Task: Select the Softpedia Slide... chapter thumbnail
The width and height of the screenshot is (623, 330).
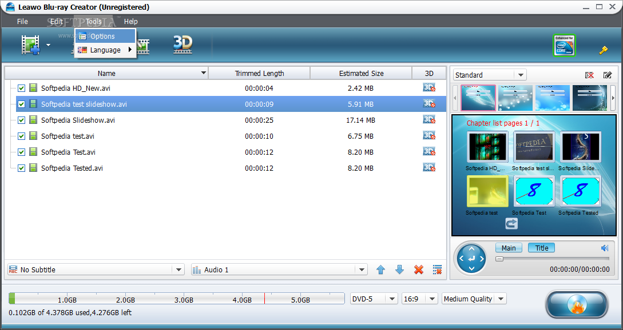Action: (581, 147)
